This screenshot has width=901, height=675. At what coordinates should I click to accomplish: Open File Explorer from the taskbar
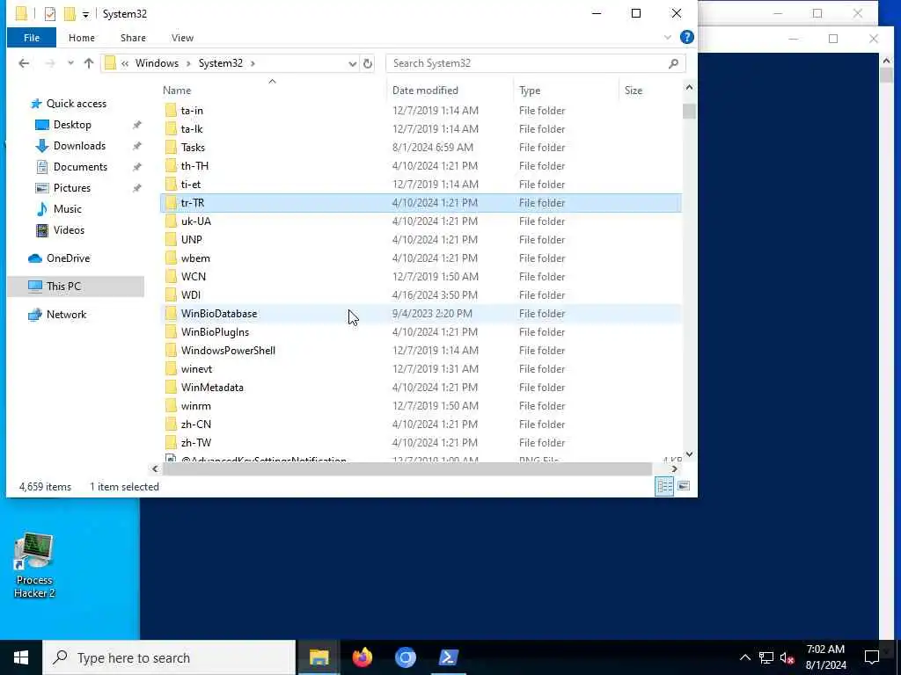[319, 657]
